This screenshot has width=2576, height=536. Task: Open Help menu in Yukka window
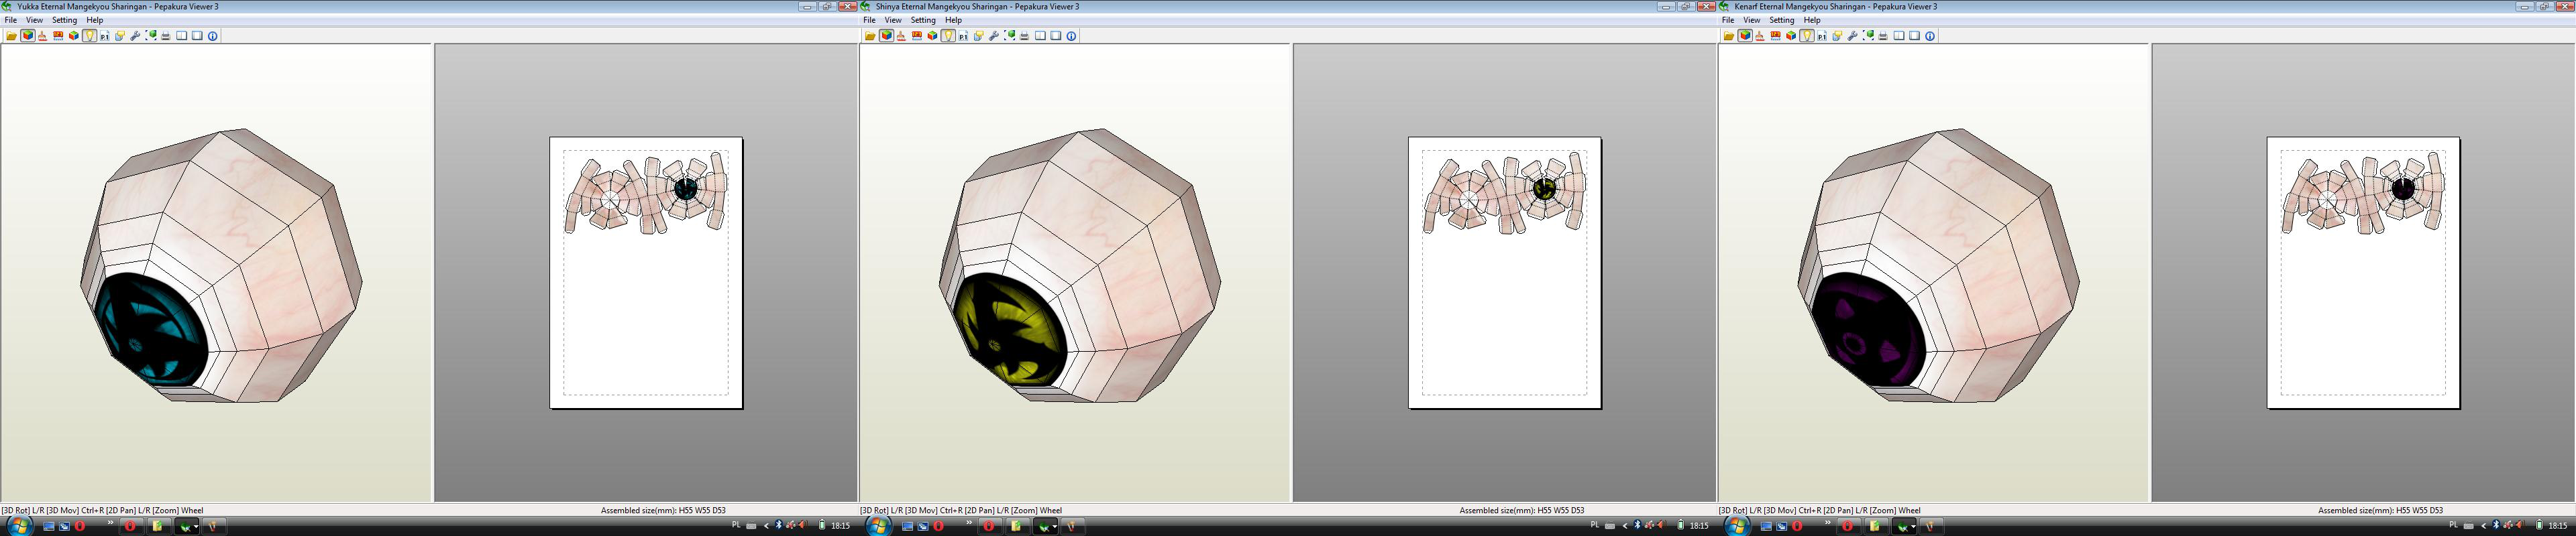95,20
